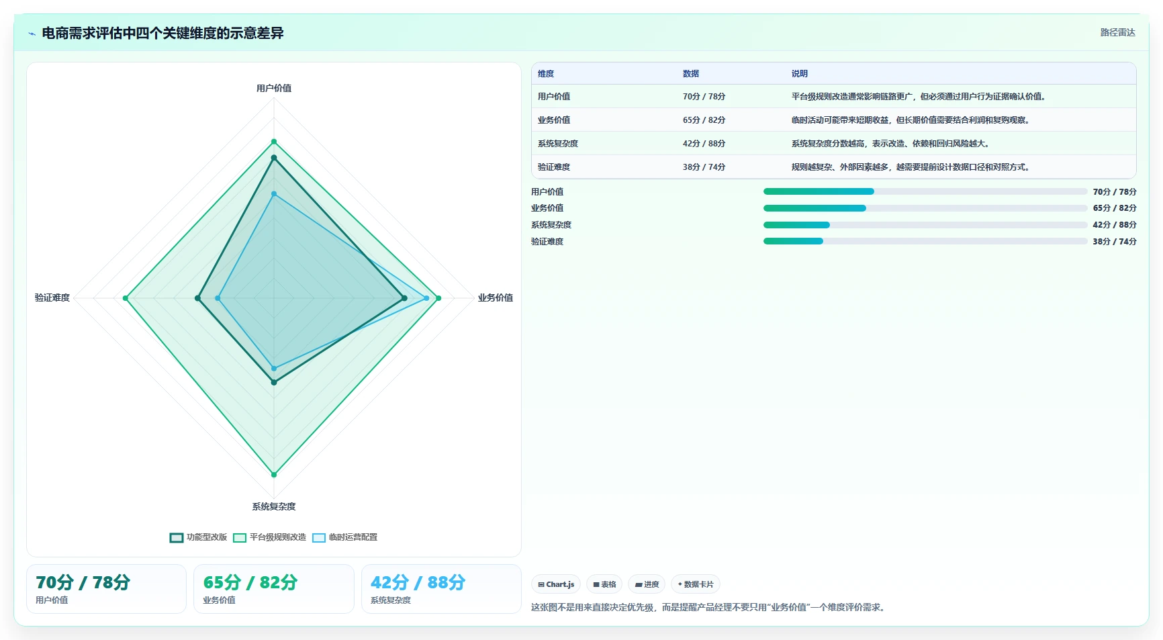1163x640 pixels.
Task: Click the 用户价值 radar axis label
Action: click(x=274, y=88)
